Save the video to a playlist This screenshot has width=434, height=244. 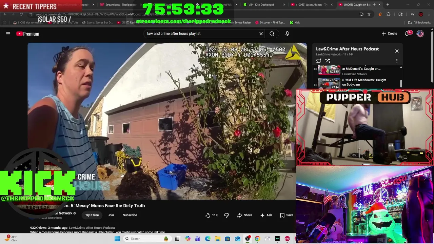click(287, 215)
